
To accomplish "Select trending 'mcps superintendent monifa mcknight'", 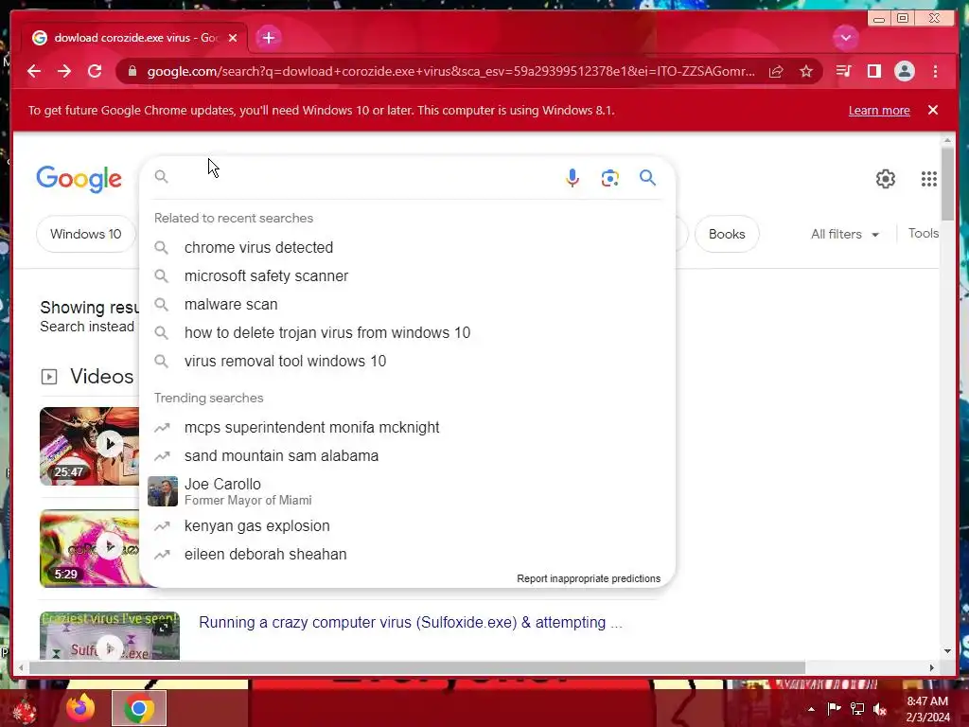I will pos(408,427).
